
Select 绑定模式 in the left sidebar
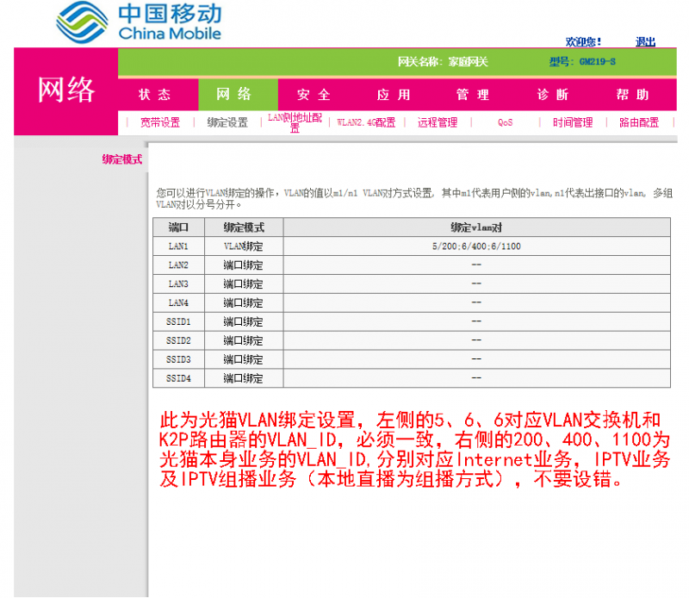coord(122,159)
